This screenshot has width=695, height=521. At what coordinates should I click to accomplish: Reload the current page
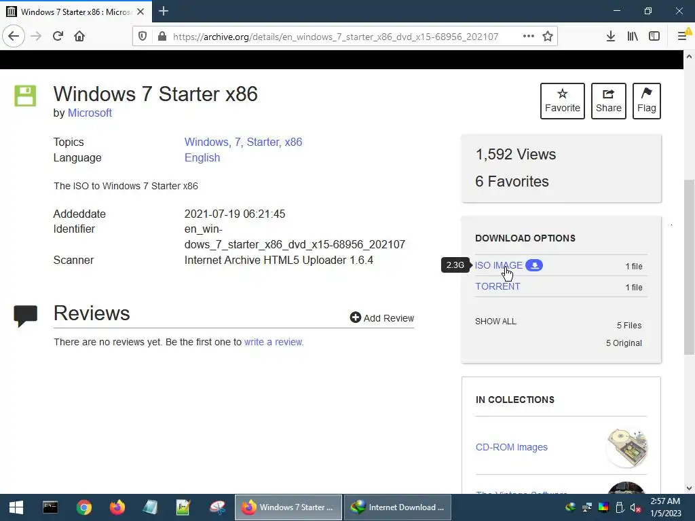click(58, 36)
